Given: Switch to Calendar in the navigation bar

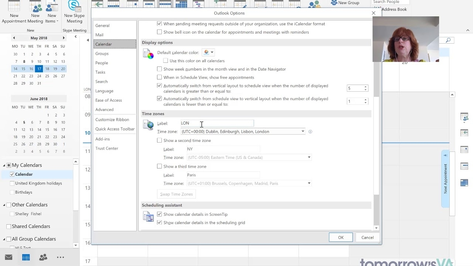Looking at the screenshot, I should [26, 257].
